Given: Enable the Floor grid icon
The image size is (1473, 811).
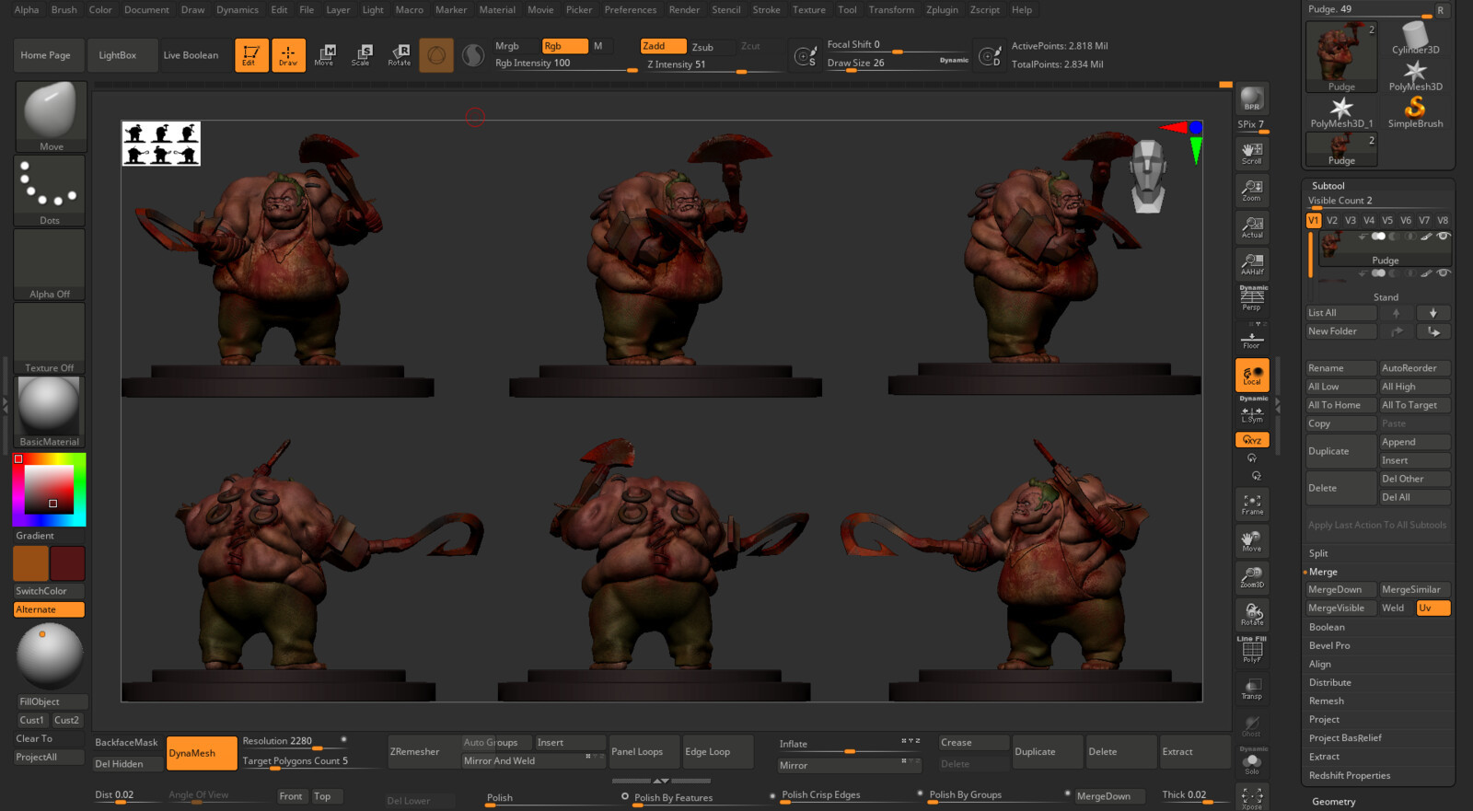Looking at the screenshot, I should [1252, 339].
